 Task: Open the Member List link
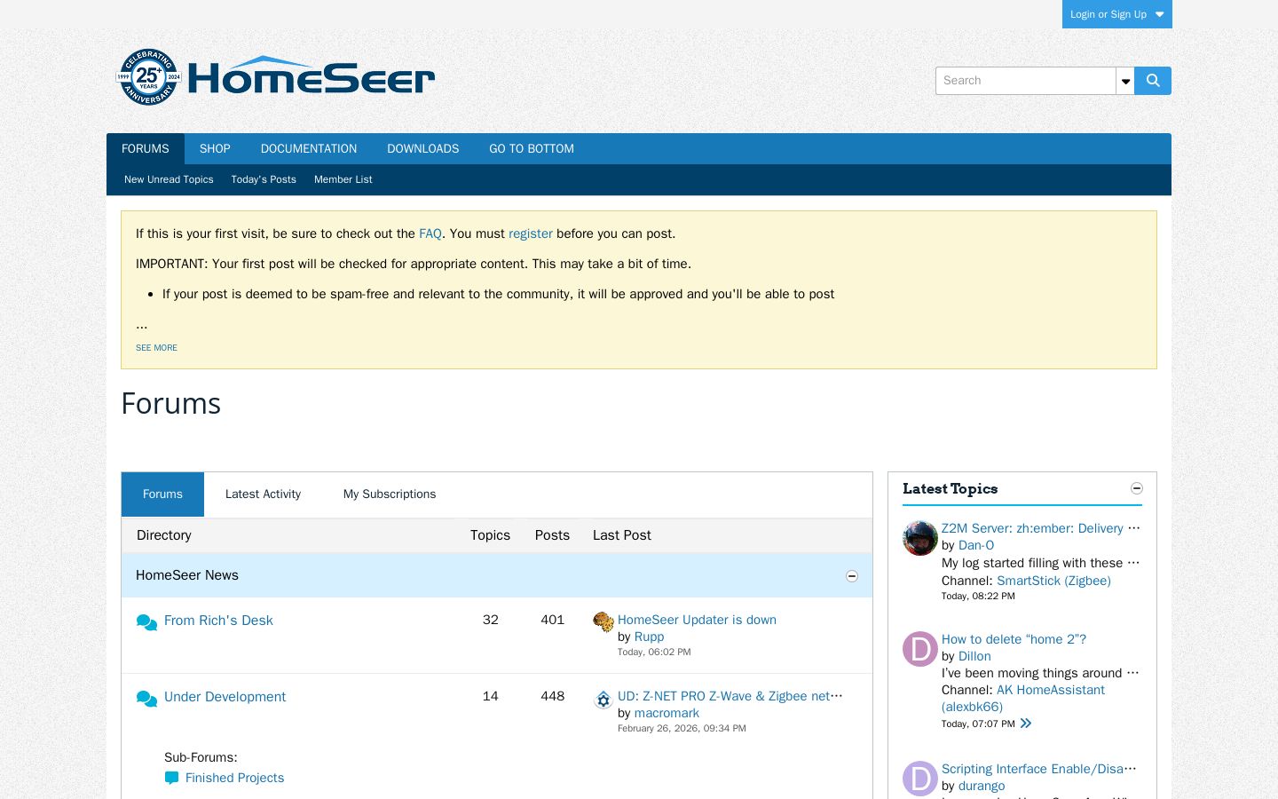pos(343,179)
